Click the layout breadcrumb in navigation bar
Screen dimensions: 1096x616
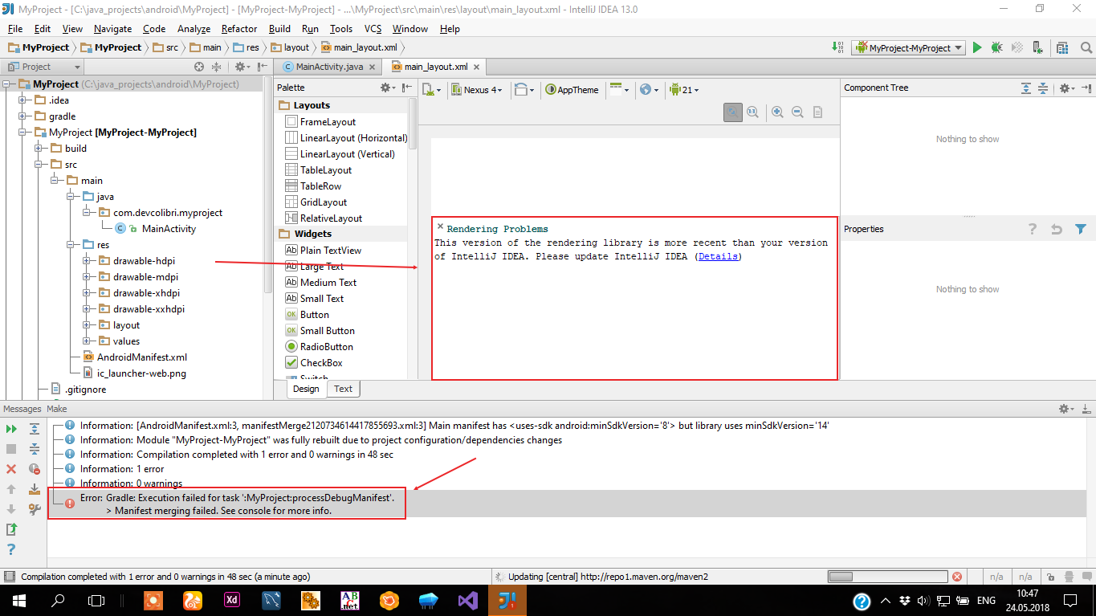[x=289, y=47]
